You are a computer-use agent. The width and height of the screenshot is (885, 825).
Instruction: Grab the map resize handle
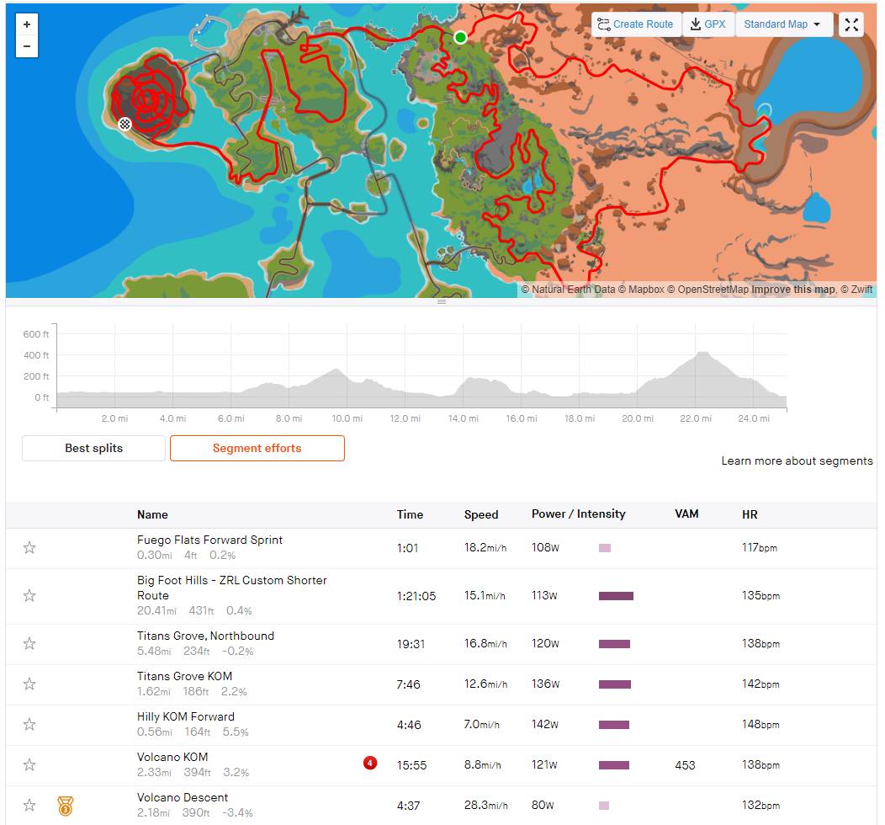pos(442,301)
